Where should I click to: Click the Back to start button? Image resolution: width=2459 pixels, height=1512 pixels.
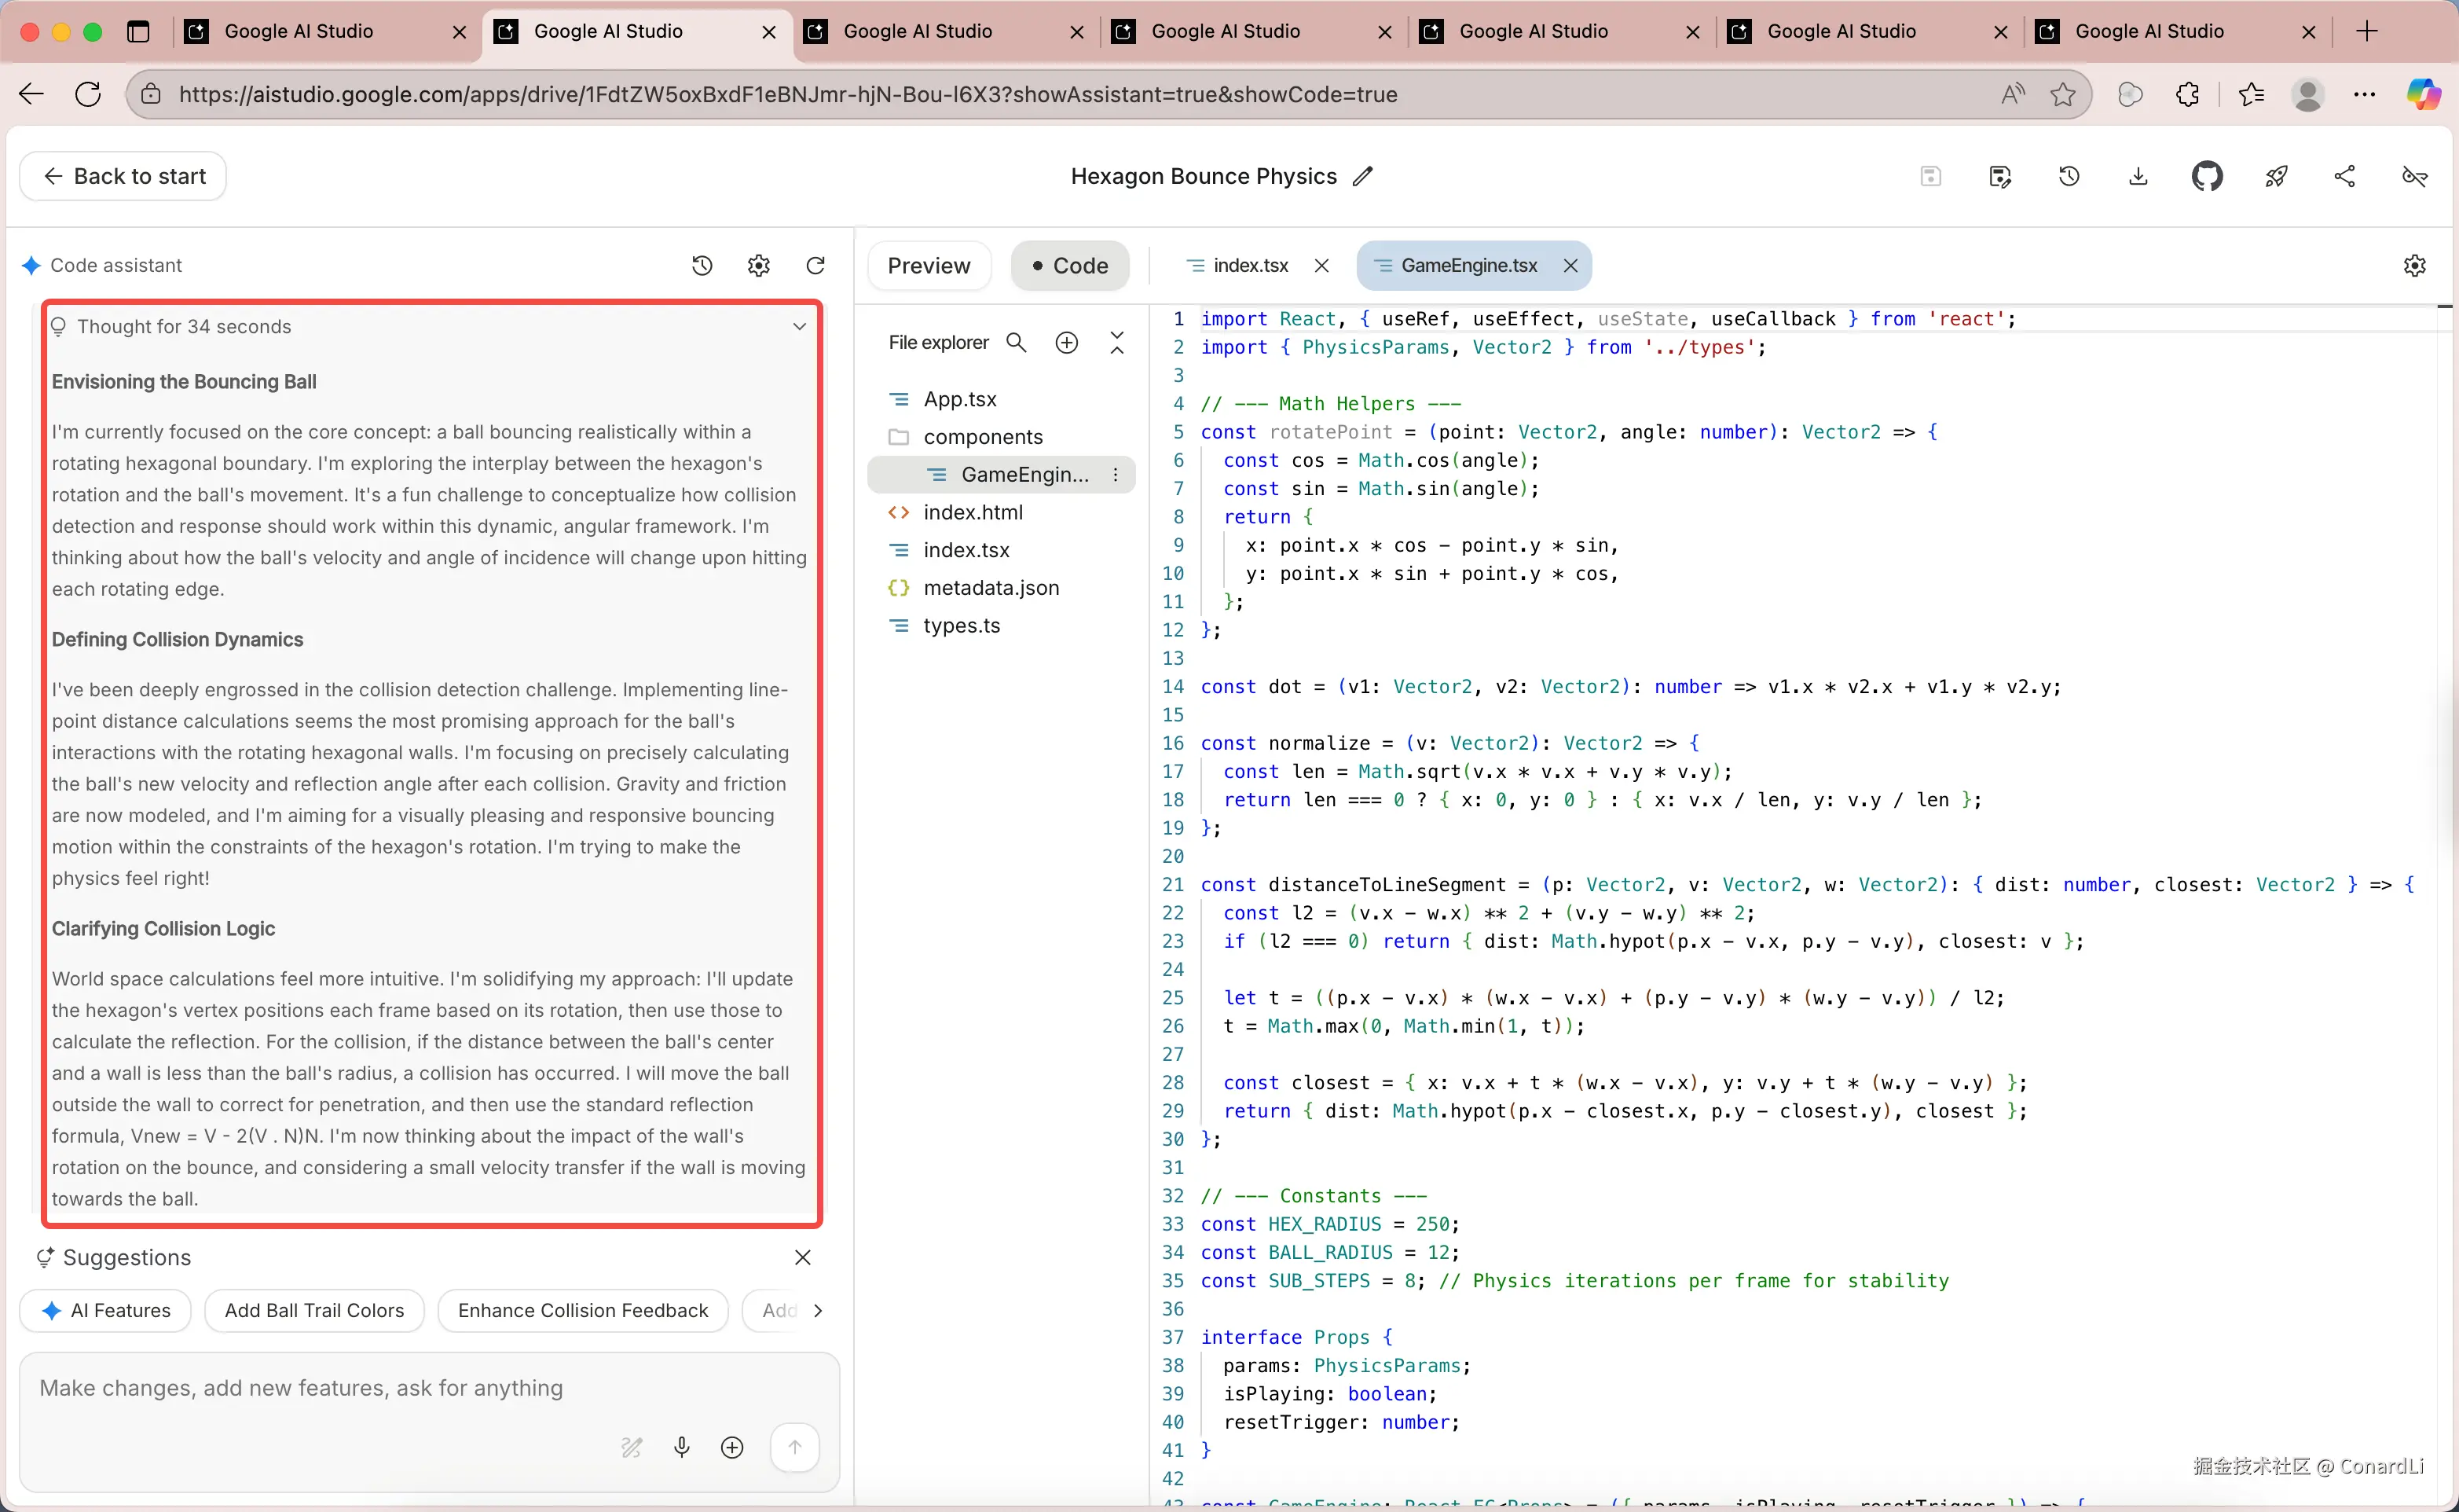pos(123,177)
